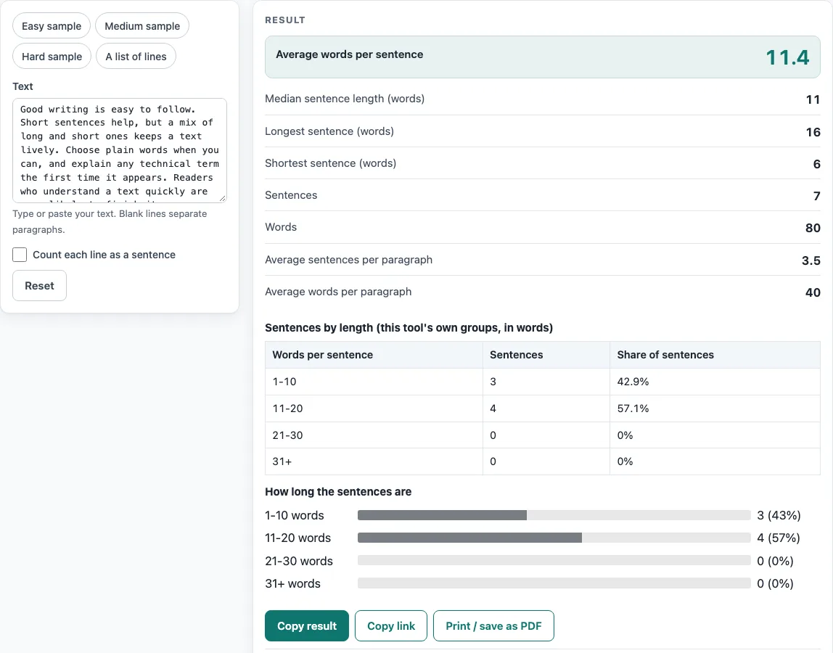Click the 1-10 row in the table
Image resolution: width=833 pixels, height=653 pixels.
[543, 382]
